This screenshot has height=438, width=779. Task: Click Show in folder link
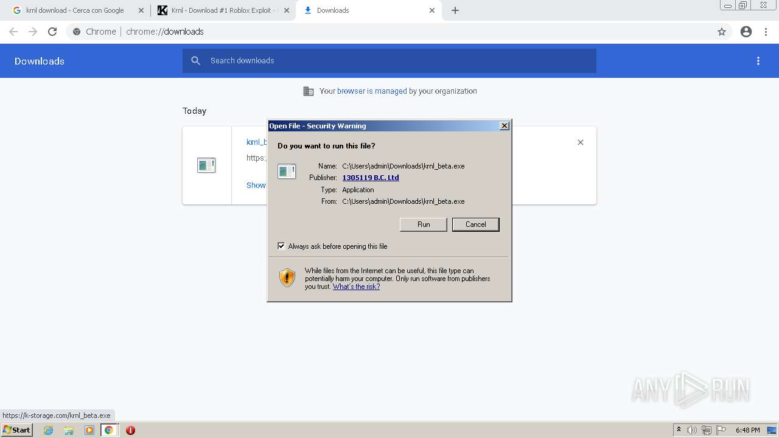coord(256,186)
